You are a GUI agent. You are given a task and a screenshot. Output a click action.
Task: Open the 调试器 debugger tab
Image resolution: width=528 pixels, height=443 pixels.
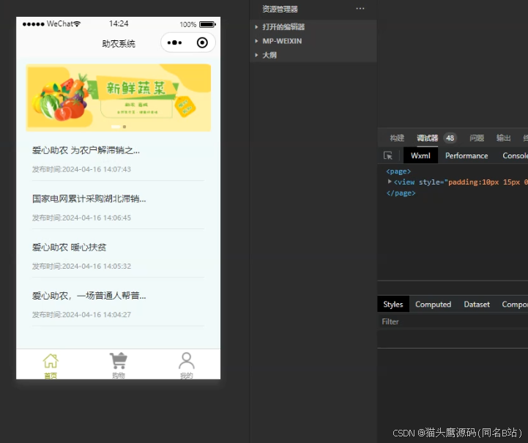tap(428, 138)
